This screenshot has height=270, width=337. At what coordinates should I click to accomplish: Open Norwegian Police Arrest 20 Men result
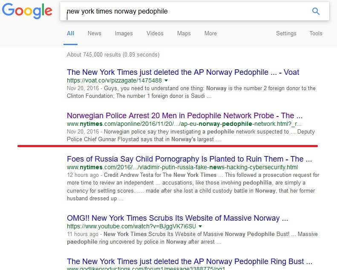tap(184, 116)
